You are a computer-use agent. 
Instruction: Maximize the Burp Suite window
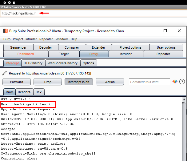165,31
